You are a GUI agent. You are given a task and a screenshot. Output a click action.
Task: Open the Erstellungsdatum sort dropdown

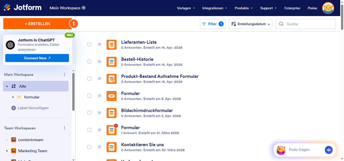pyautogui.click(x=250, y=24)
